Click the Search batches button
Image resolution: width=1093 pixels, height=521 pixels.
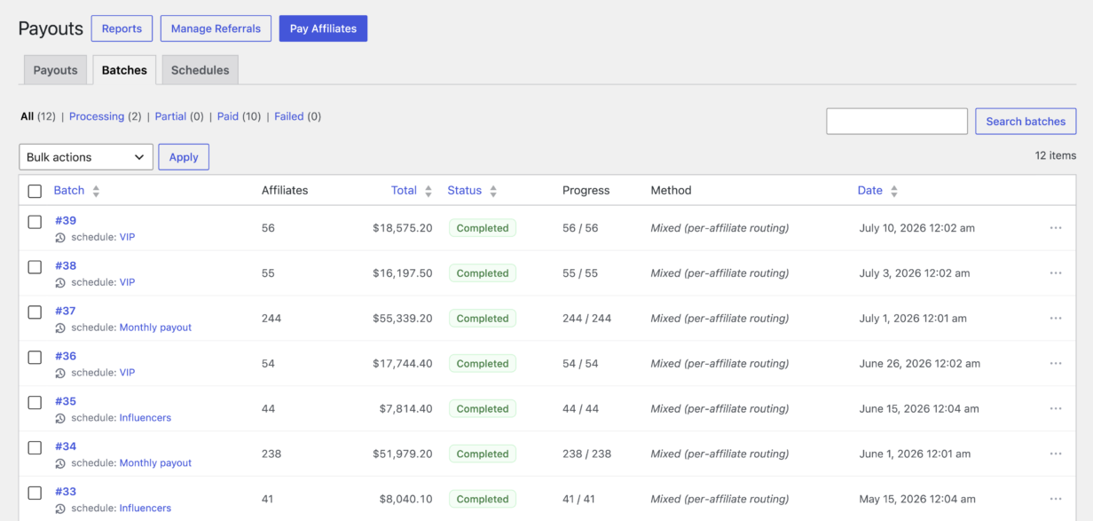pos(1026,122)
